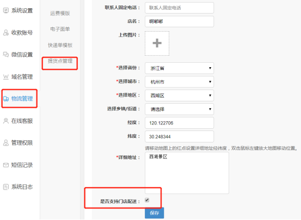Click the 在线客服 person icon
The image size is (301, 220).
tap(6, 121)
